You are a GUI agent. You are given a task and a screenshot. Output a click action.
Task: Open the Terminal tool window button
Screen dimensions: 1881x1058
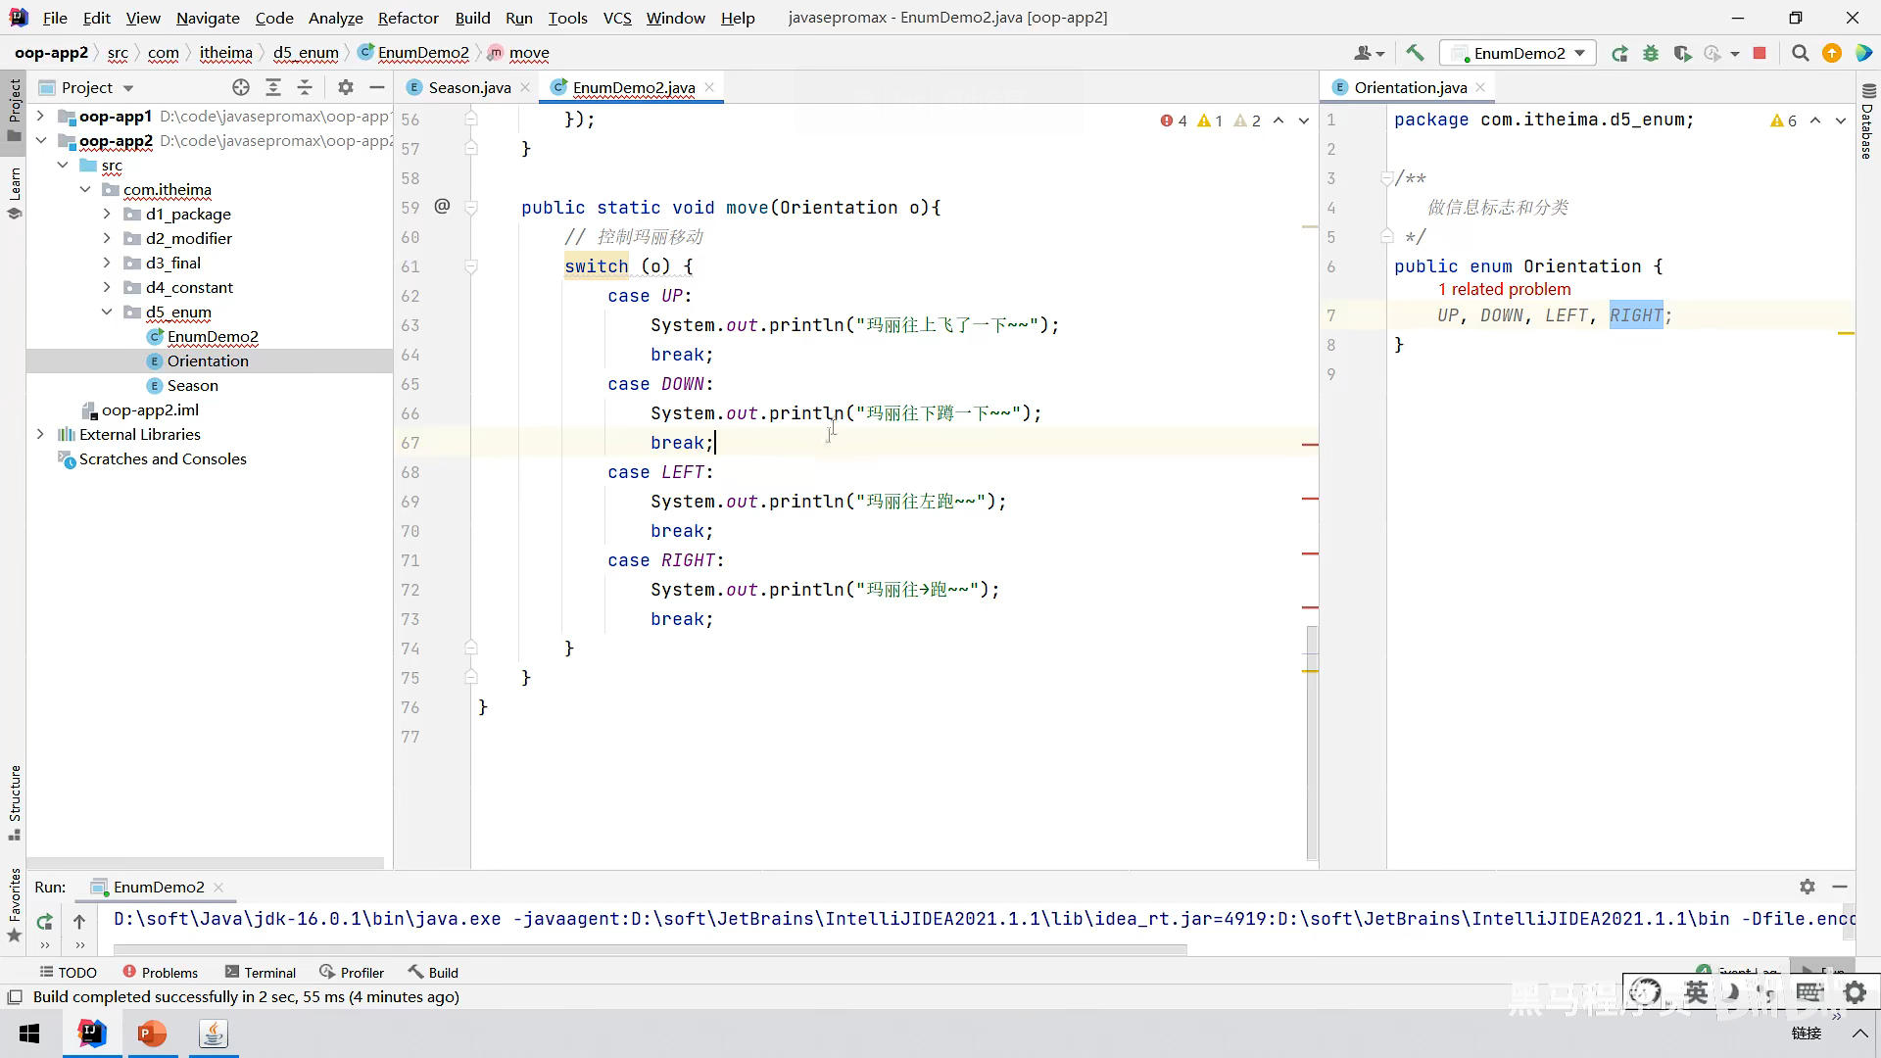click(260, 972)
